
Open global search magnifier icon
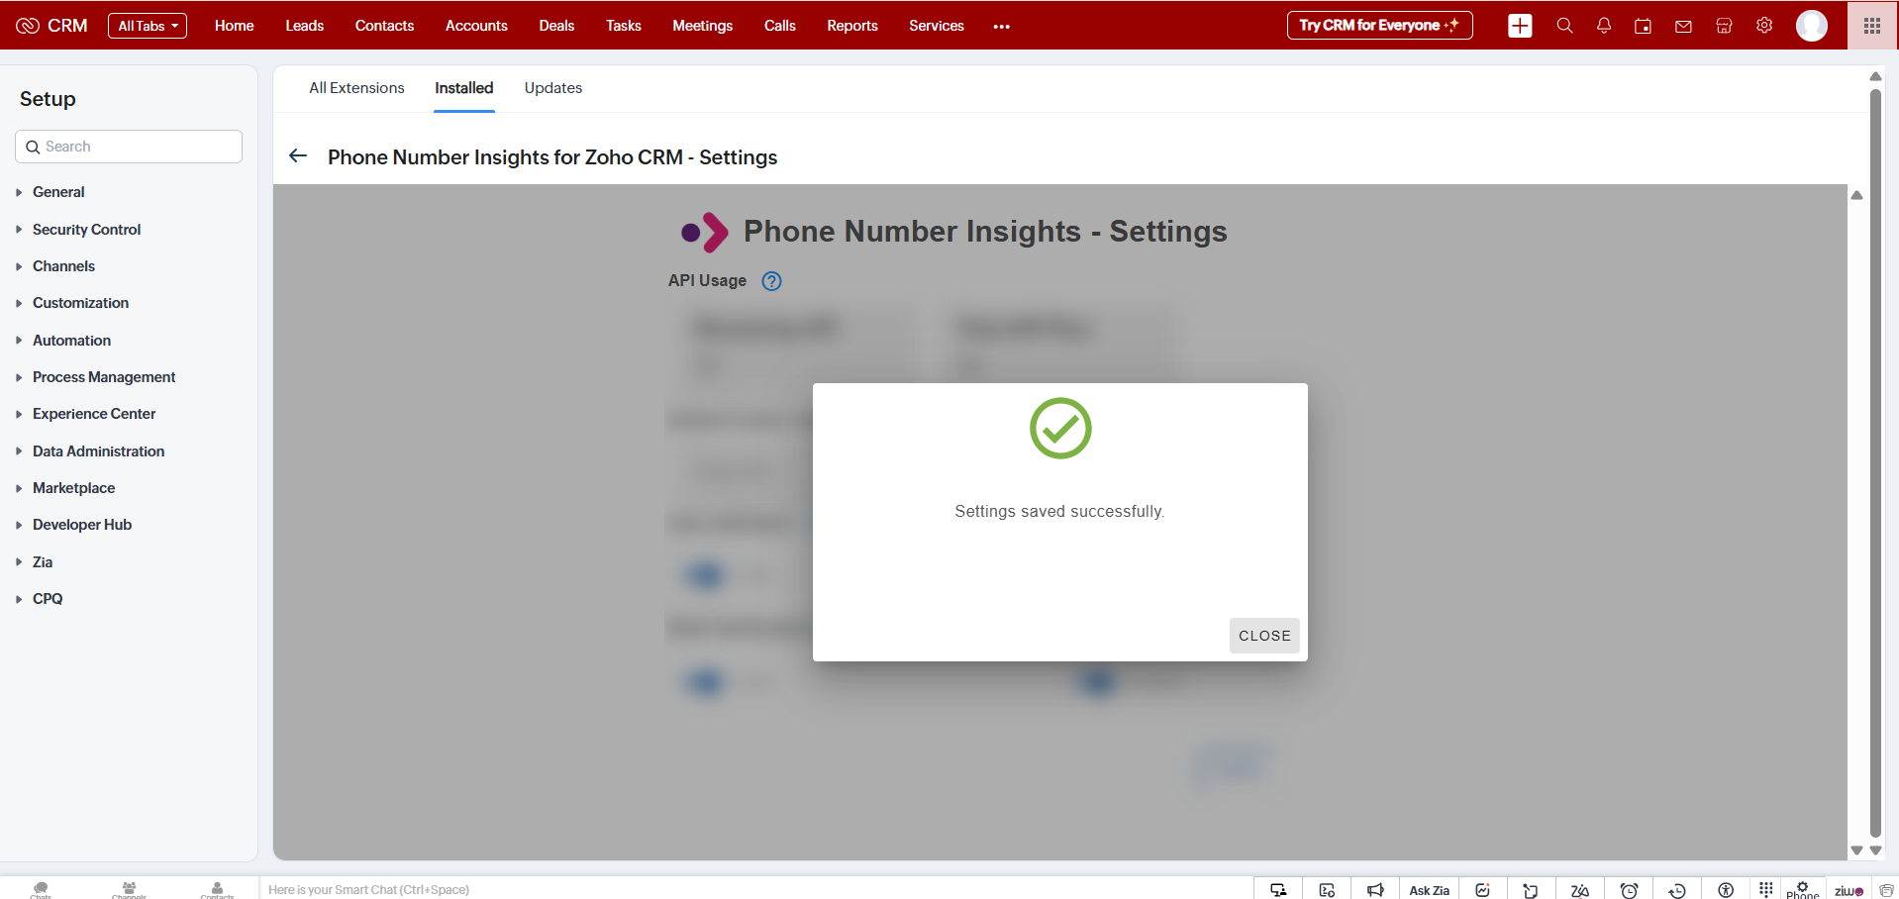click(1564, 26)
